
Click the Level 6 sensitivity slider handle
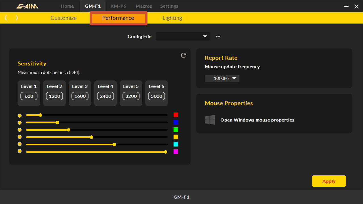[166, 152]
